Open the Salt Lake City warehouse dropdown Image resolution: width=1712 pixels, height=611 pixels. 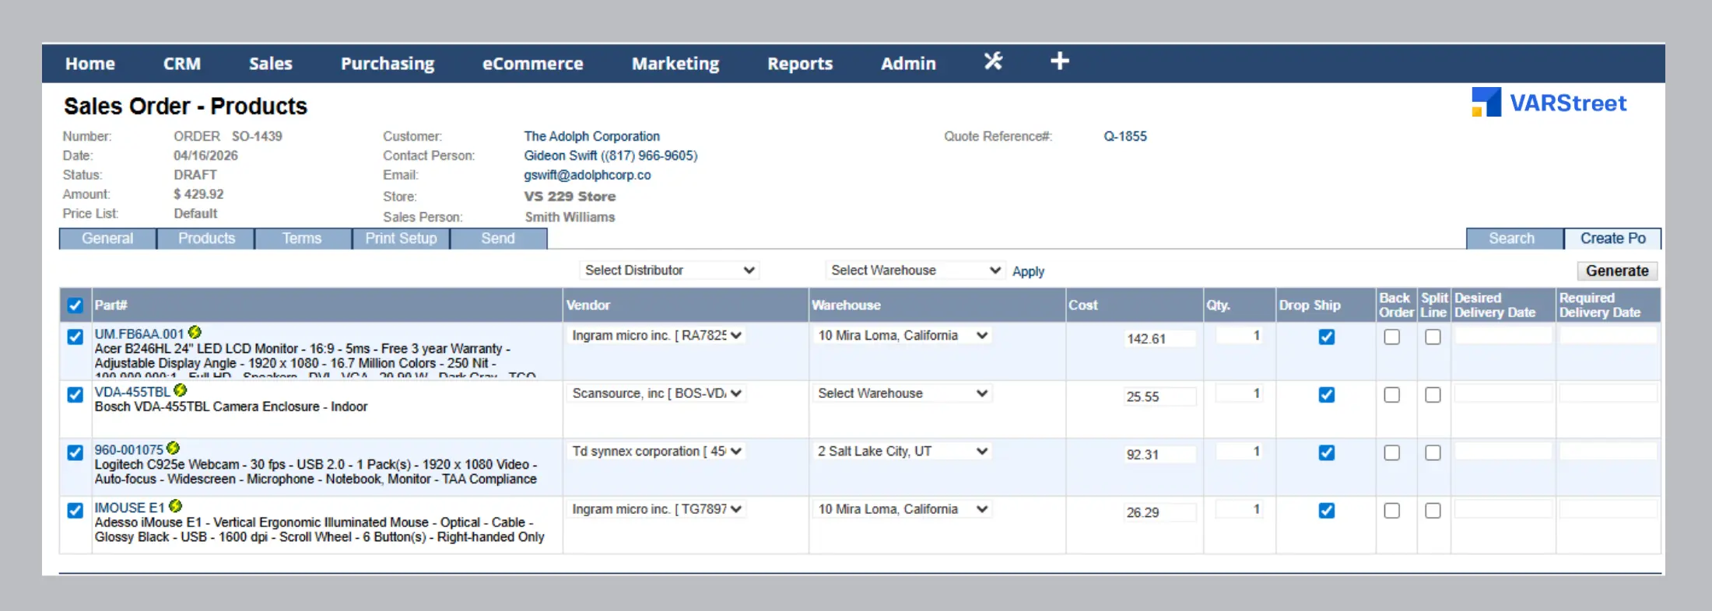point(902,452)
